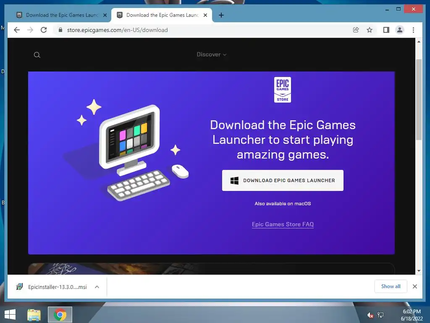Expand the EpicInstaller download options chevron
430x323 pixels.
(97, 287)
